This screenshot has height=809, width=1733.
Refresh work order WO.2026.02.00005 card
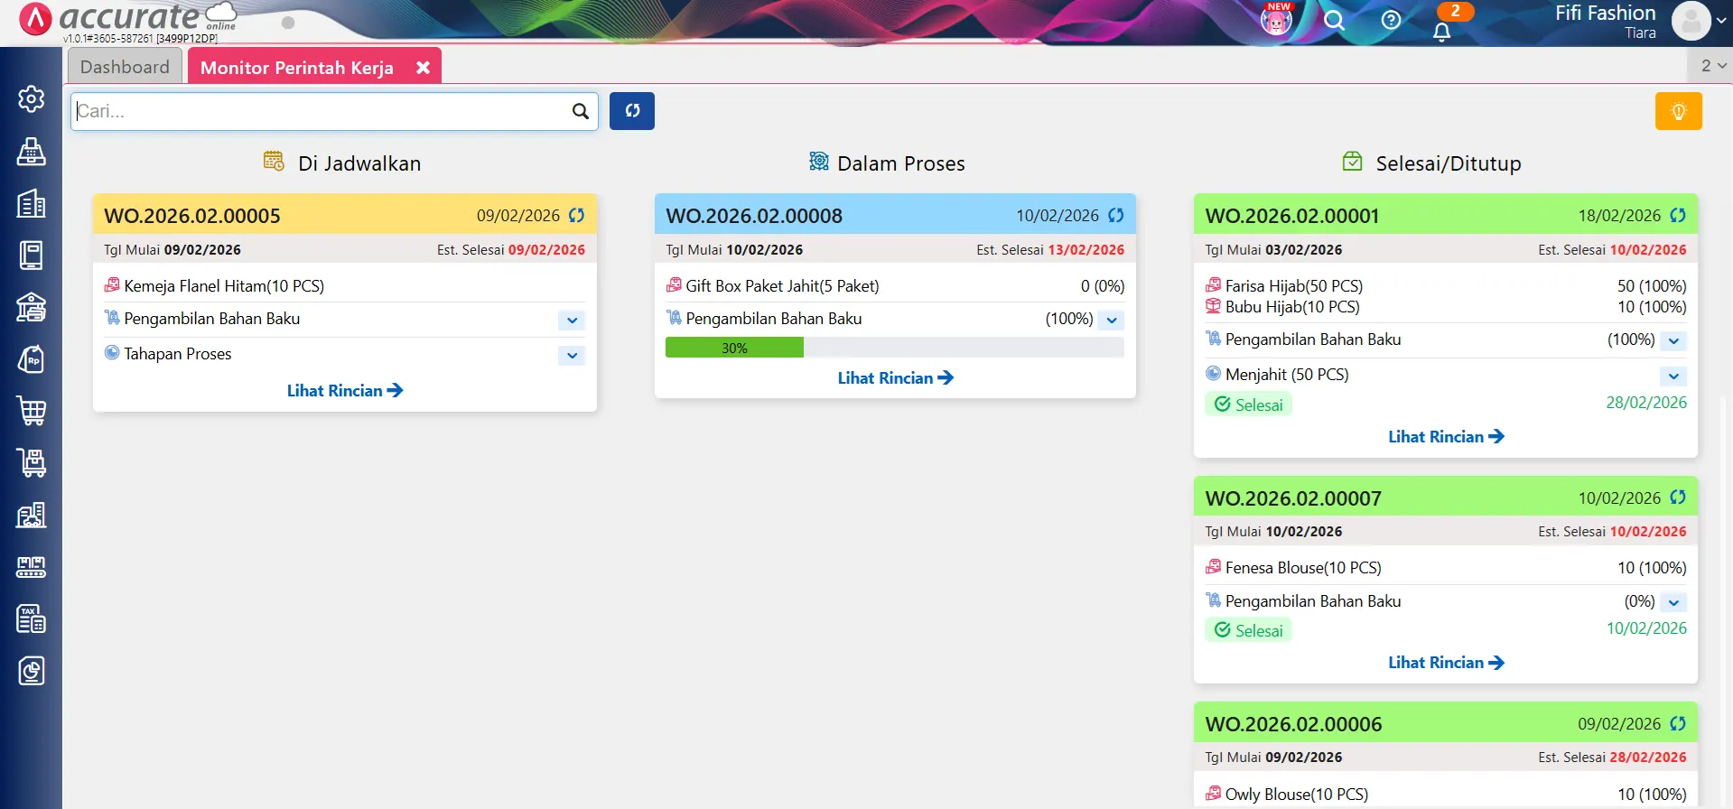[x=576, y=216]
